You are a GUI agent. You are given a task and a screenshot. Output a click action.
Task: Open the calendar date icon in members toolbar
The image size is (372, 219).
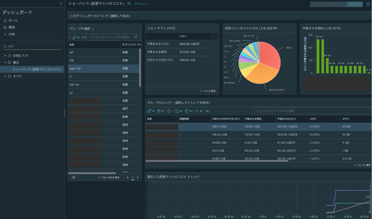click(177, 111)
